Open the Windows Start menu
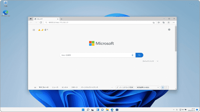 pyautogui.click(x=83, y=110)
